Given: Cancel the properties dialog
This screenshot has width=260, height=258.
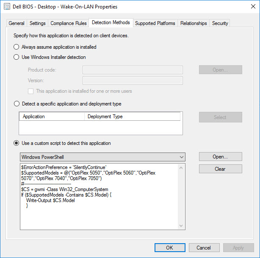Looking at the screenshot, I should [204, 248].
